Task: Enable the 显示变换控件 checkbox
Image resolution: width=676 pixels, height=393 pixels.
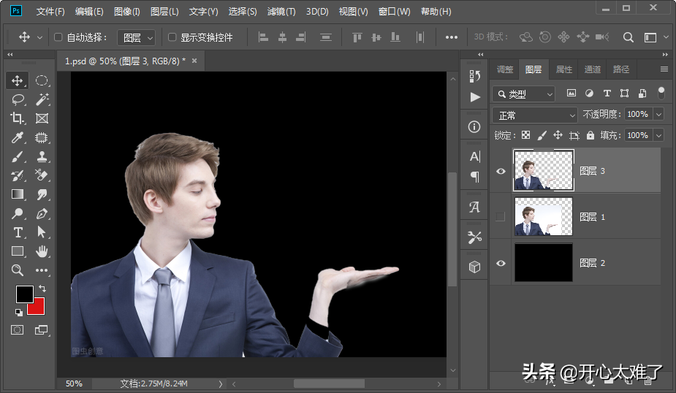Action: pyautogui.click(x=172, y=37)
